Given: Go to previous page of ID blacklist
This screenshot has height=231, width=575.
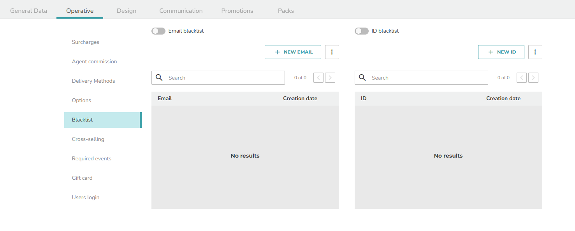Looking at the screenshot, I should pyautogui.click(x=522, y=78).
